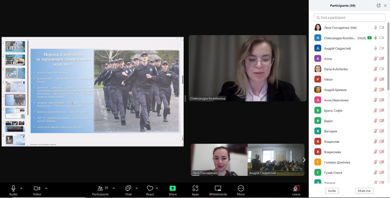The image size is (390, 198).
Task: Click green screen-share indicator beside Host
Action: (369, 38)
